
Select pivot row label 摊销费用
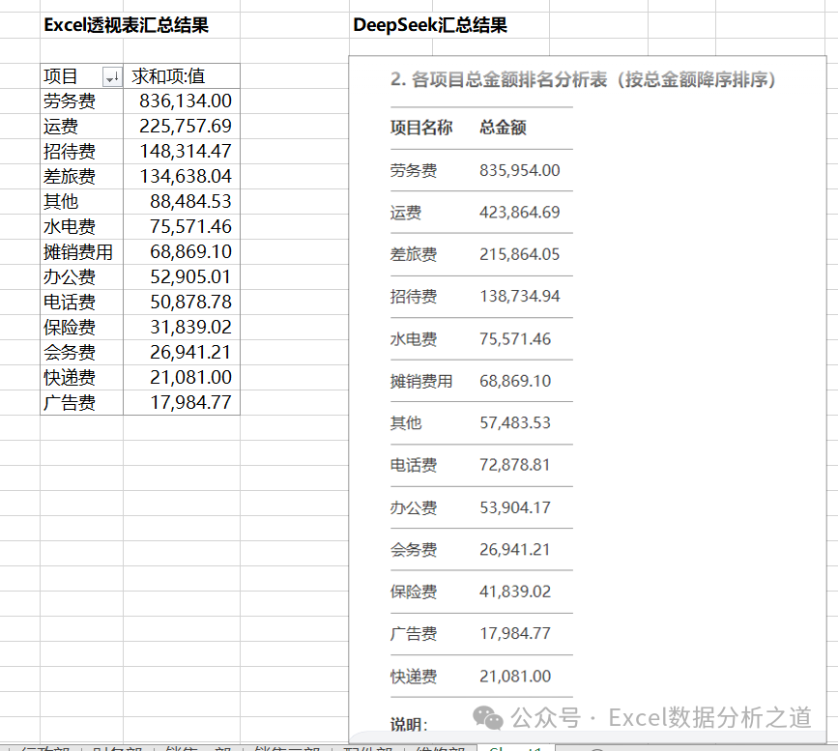click(x=82, y=251)
